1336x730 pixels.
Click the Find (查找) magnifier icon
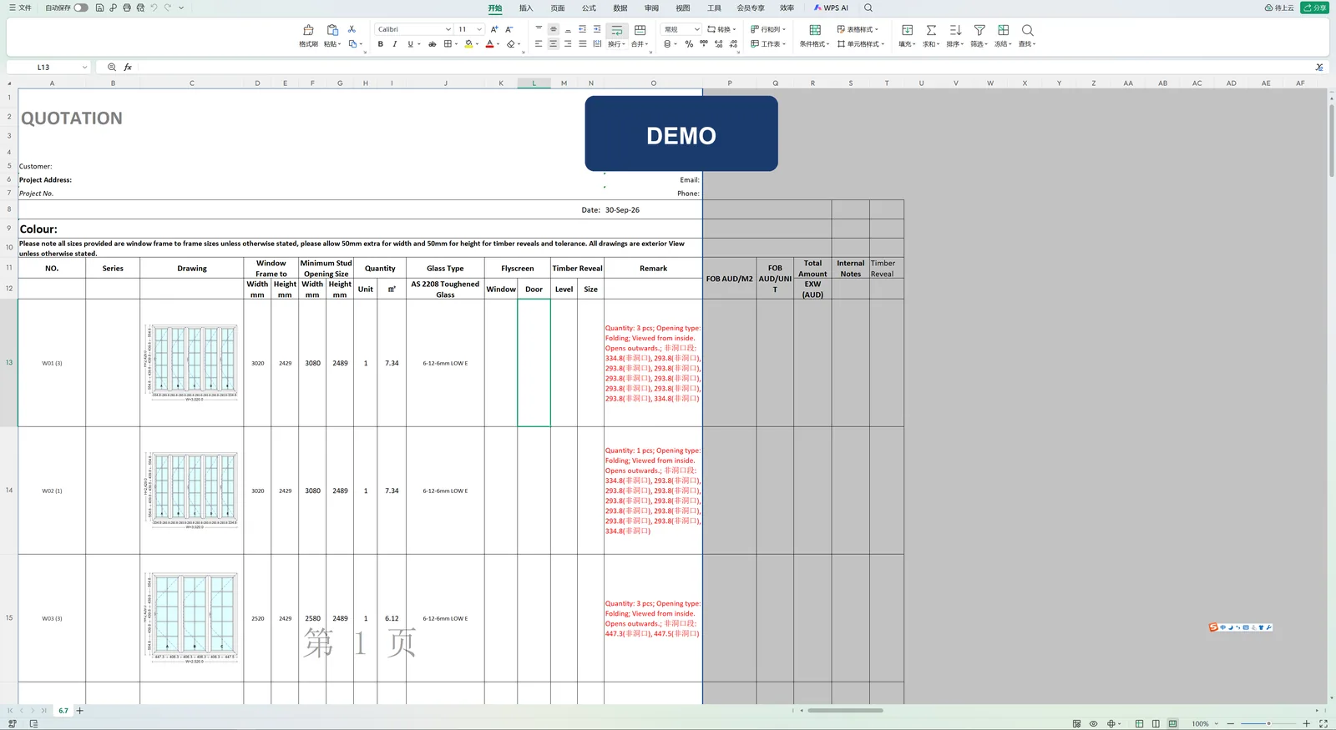point(1028,30)
